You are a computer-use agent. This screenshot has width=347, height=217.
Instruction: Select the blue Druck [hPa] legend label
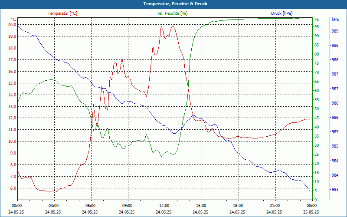tap(282, 13)
